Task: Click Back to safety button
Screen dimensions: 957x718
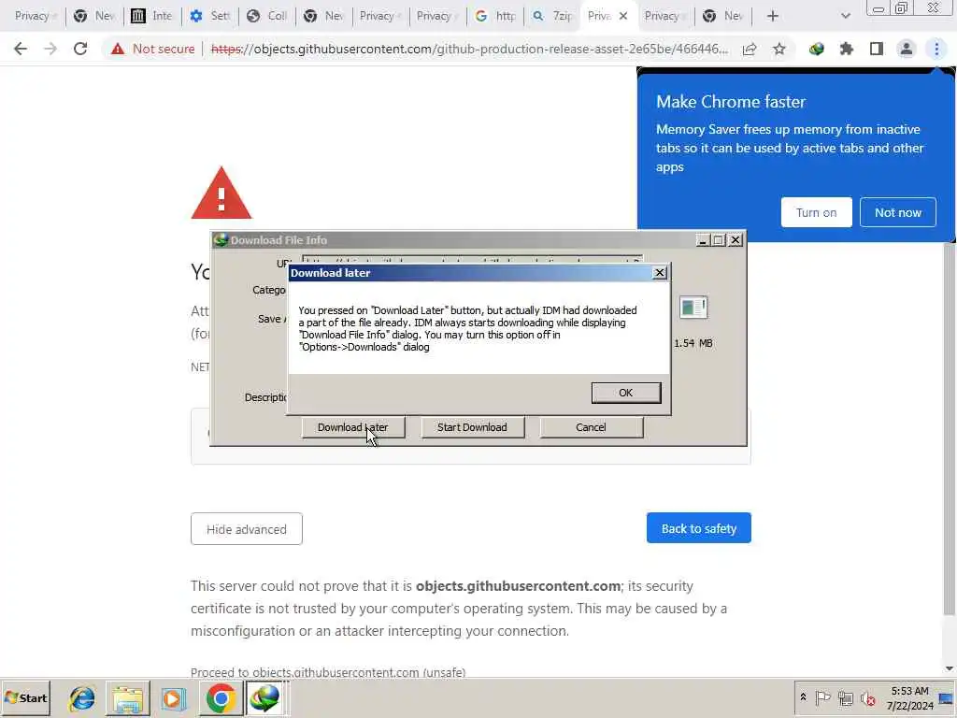Action: [699, 528]
